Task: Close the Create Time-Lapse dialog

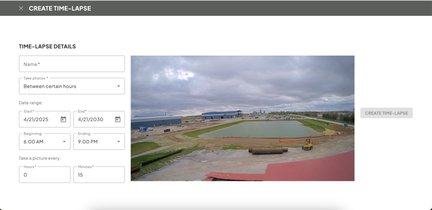Action: click(x=21, y=8)
